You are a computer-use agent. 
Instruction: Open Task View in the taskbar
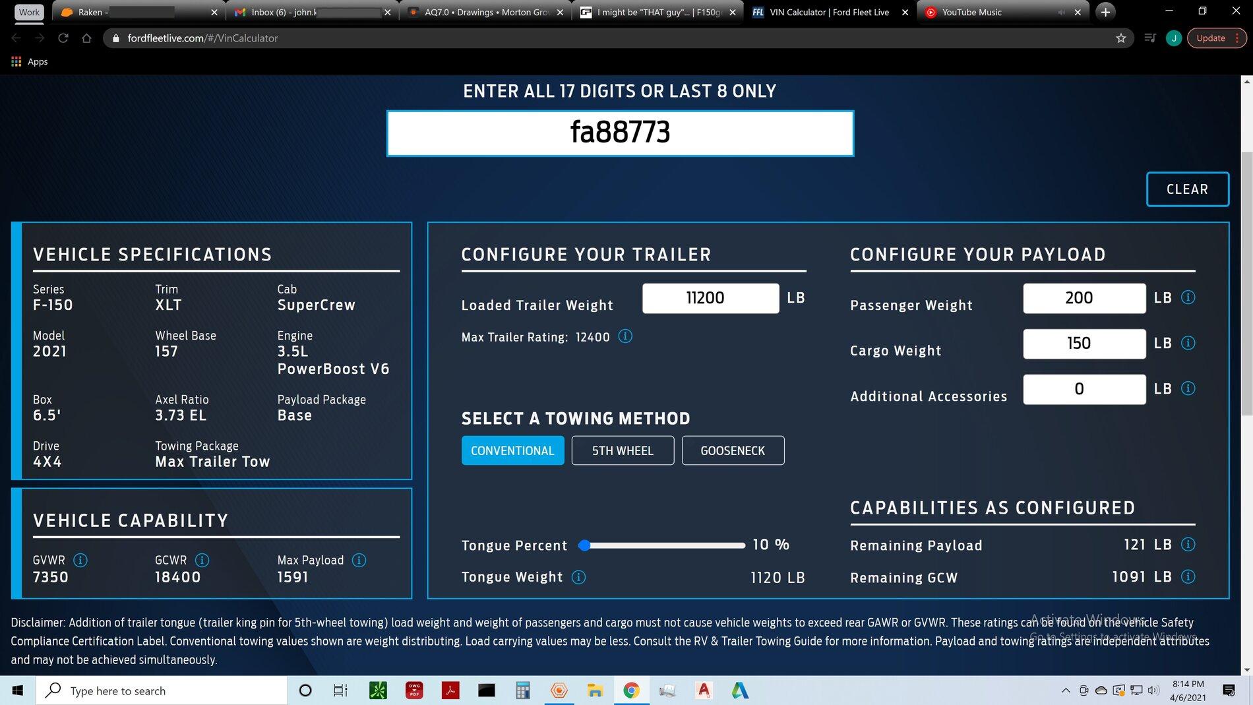click(340, 690)
